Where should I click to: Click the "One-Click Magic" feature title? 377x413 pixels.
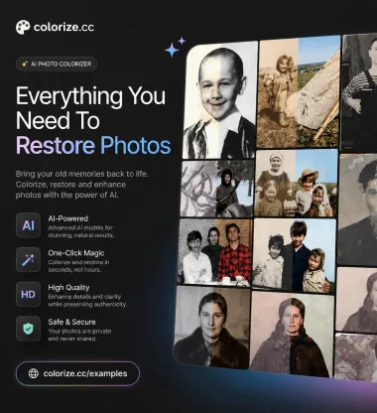(76, 253)
